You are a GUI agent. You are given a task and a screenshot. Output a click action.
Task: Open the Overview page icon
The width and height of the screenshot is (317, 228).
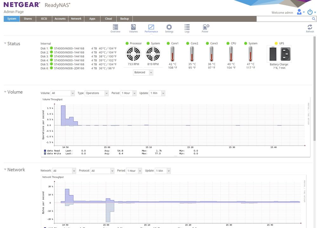[116, 27]
